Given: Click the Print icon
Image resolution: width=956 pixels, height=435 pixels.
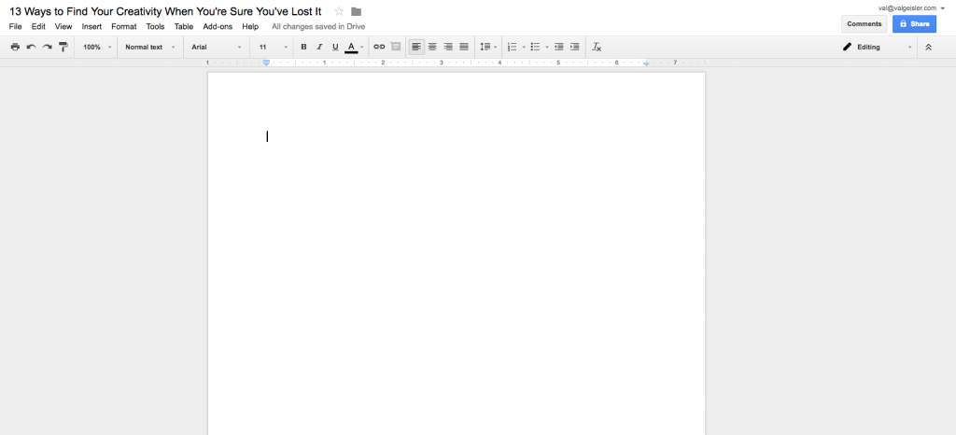Looking at the screenshot, I should (x=15, y=47).
